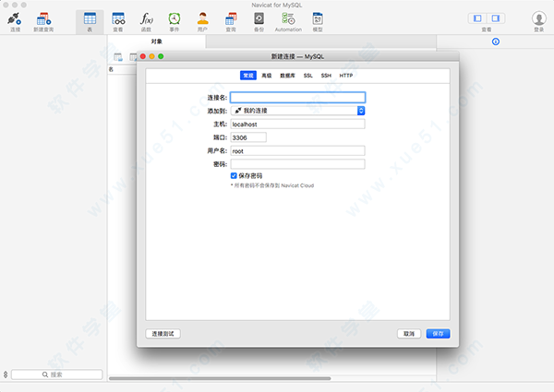
Task: Switch to the HTTP tab
Action: point(346,76)
